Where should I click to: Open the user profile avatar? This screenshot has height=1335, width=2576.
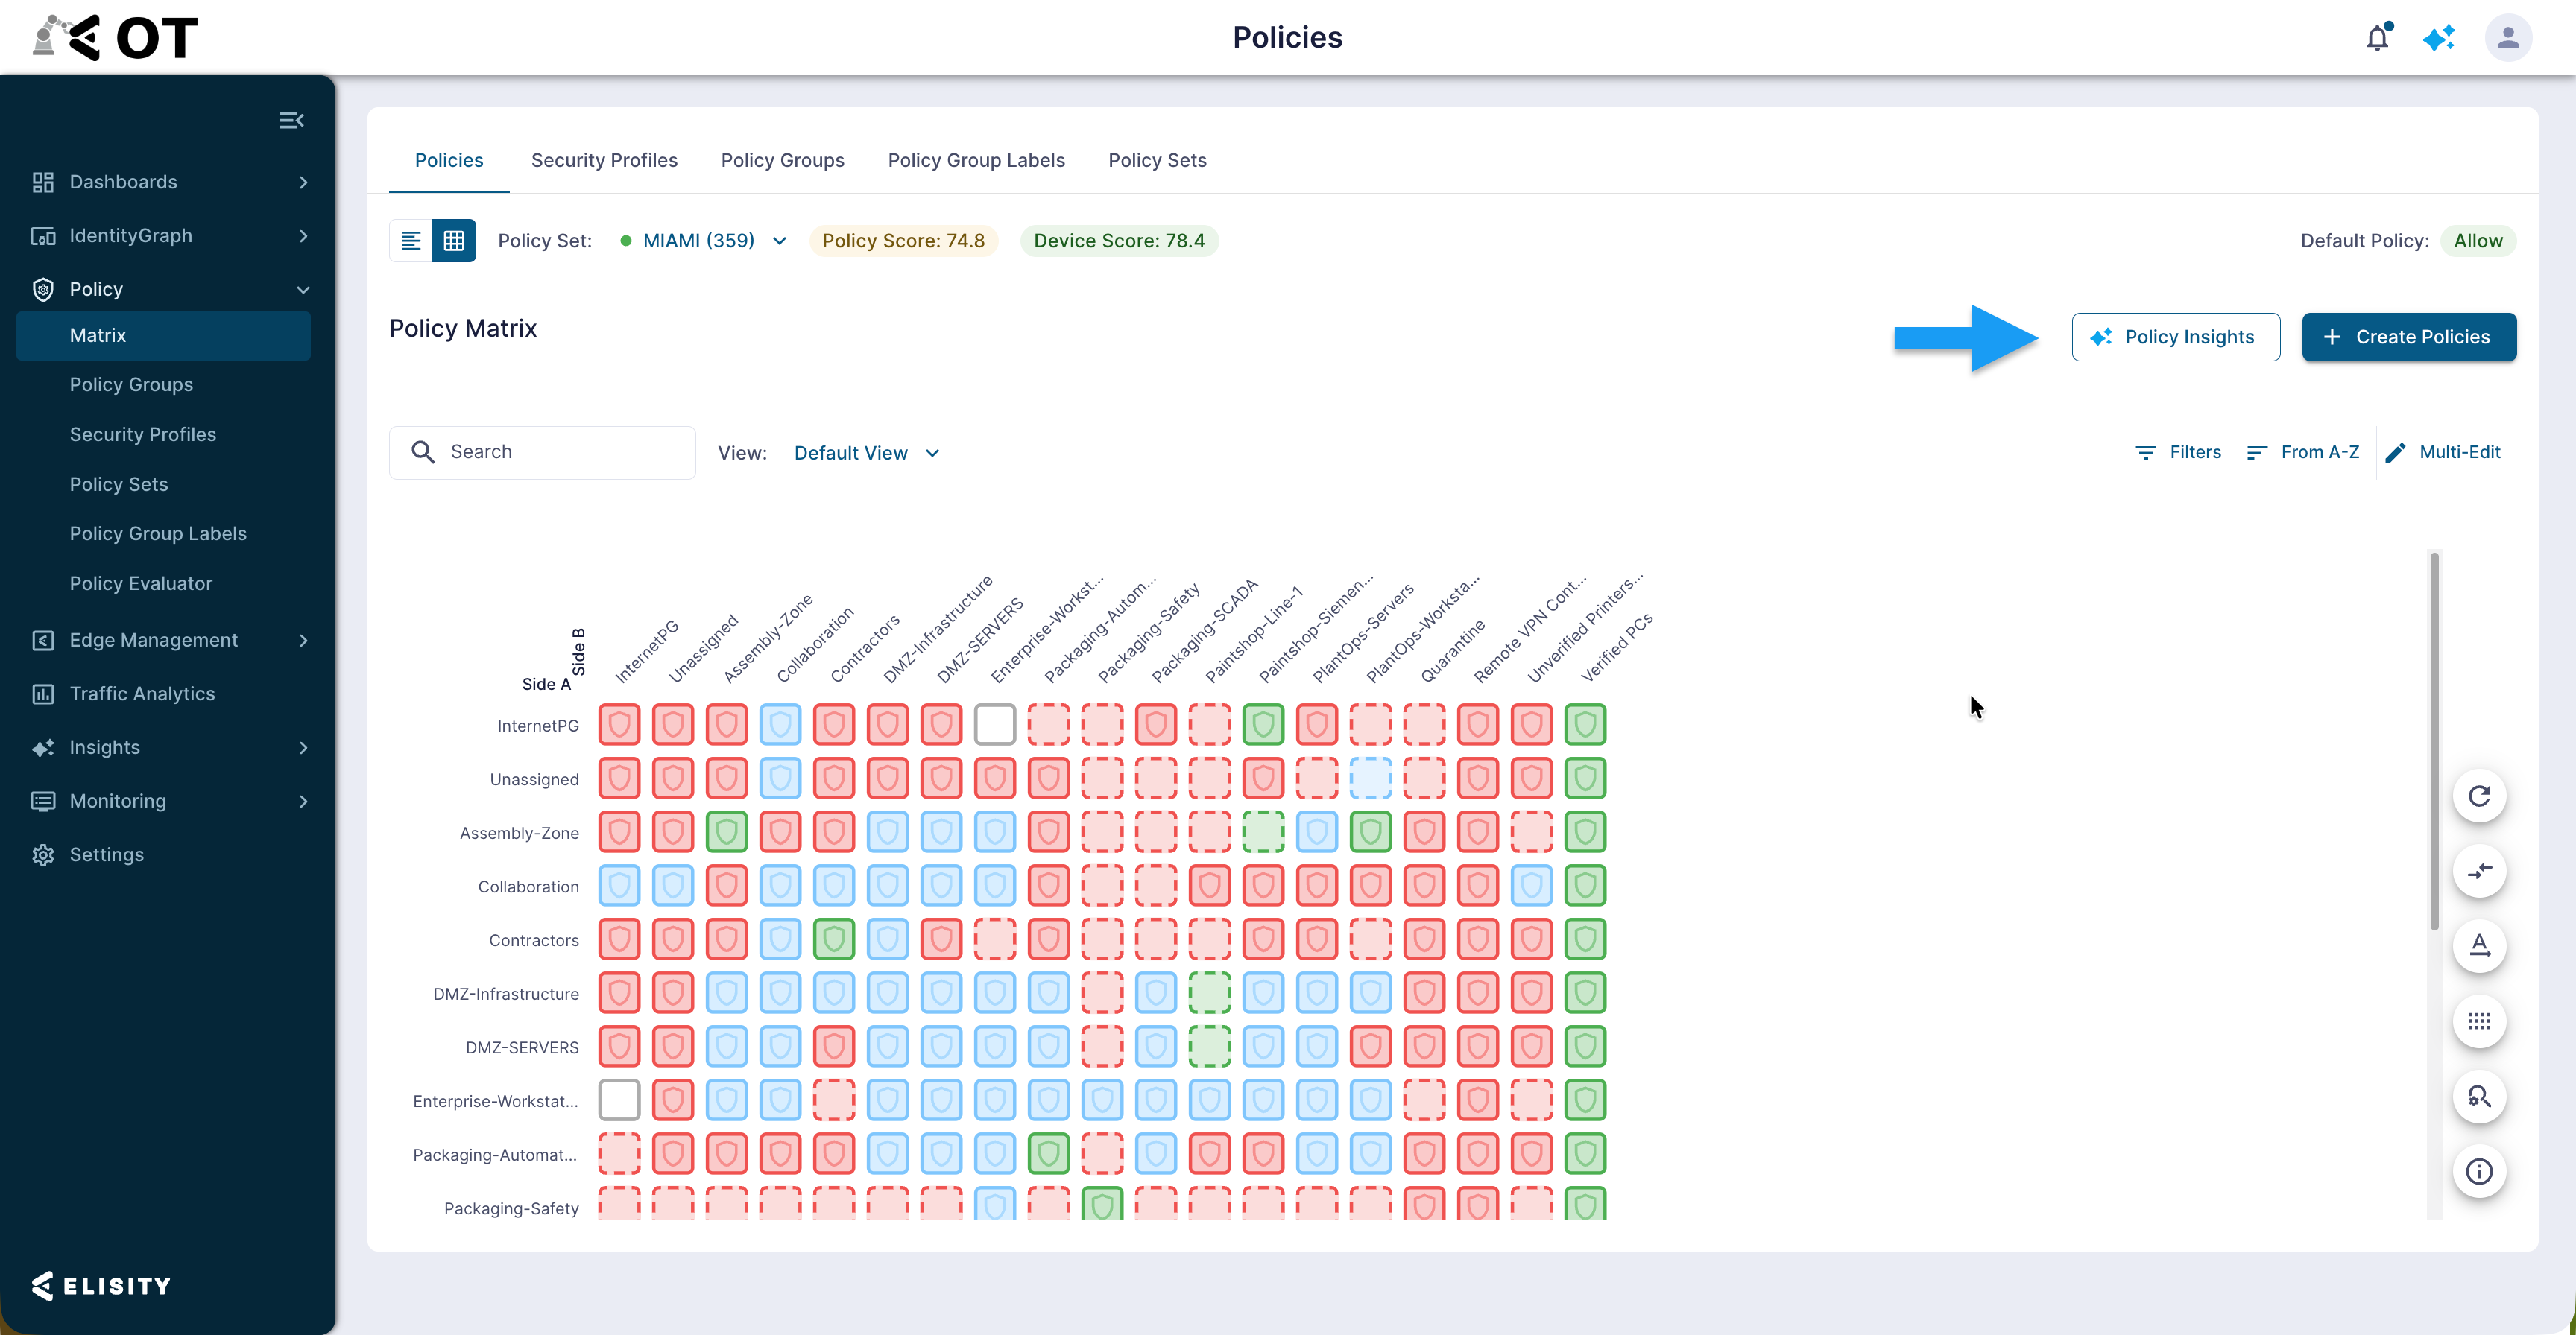[2508, 38]
